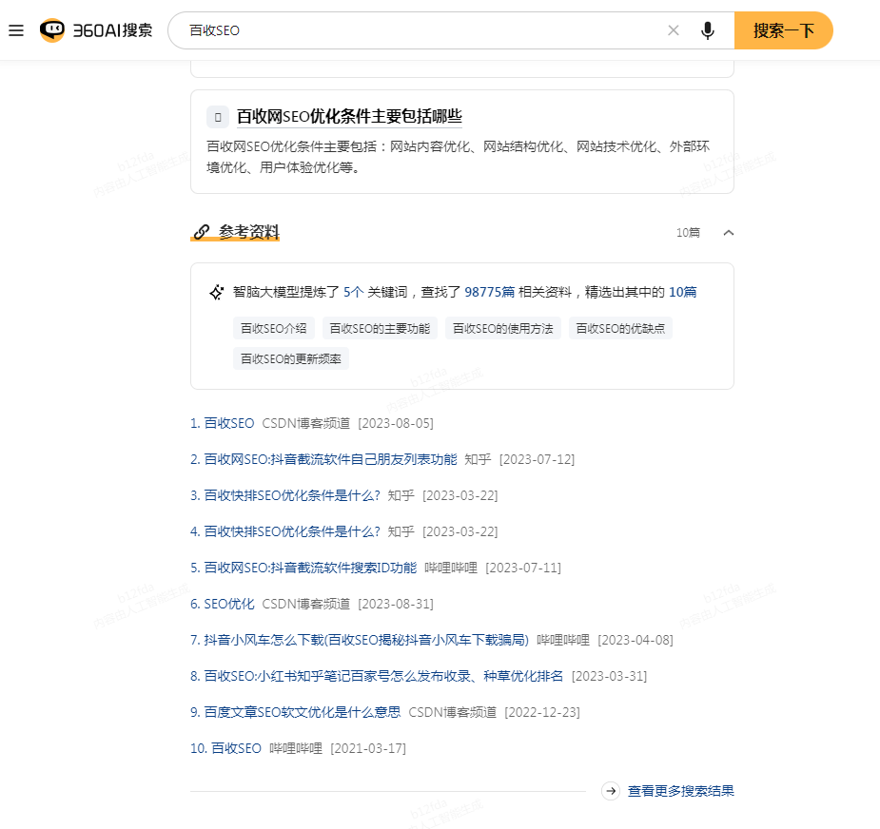The height and width of the screenshot is (829, 880).
Task: Collapse the 参考资料 section chevron
Action: [x=729, y=233]
